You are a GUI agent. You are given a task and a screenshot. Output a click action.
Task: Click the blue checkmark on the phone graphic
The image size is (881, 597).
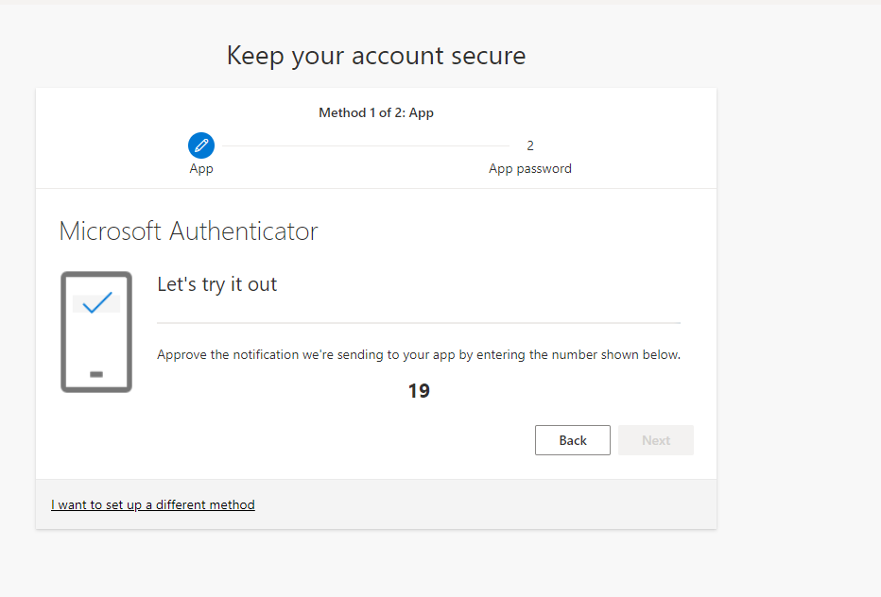click(x=97, y=302)
